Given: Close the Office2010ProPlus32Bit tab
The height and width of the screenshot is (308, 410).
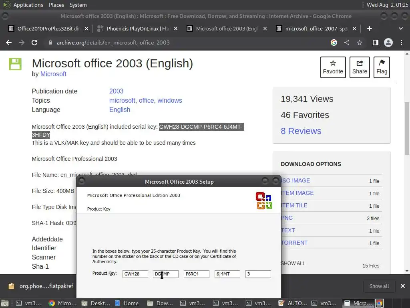Looking at the screenshot, I should coord(86,28).
